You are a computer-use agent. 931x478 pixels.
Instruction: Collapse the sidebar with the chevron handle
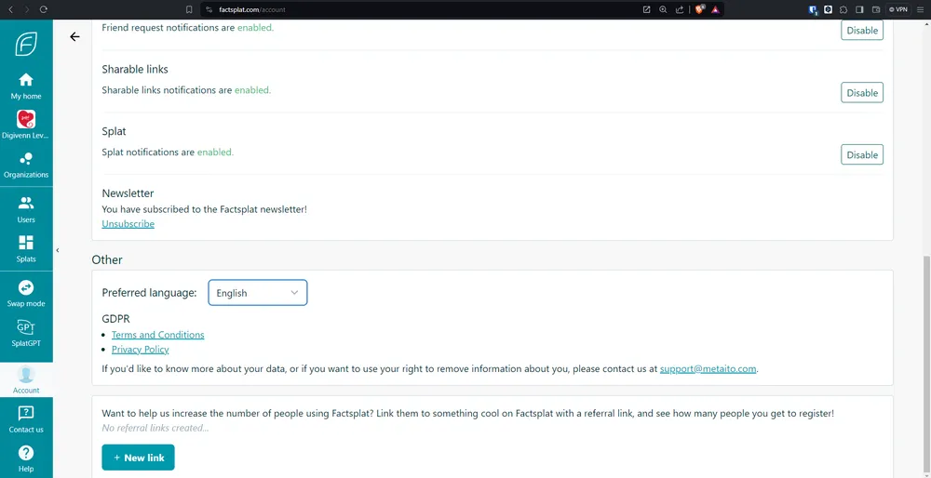[x=58, y=250]
